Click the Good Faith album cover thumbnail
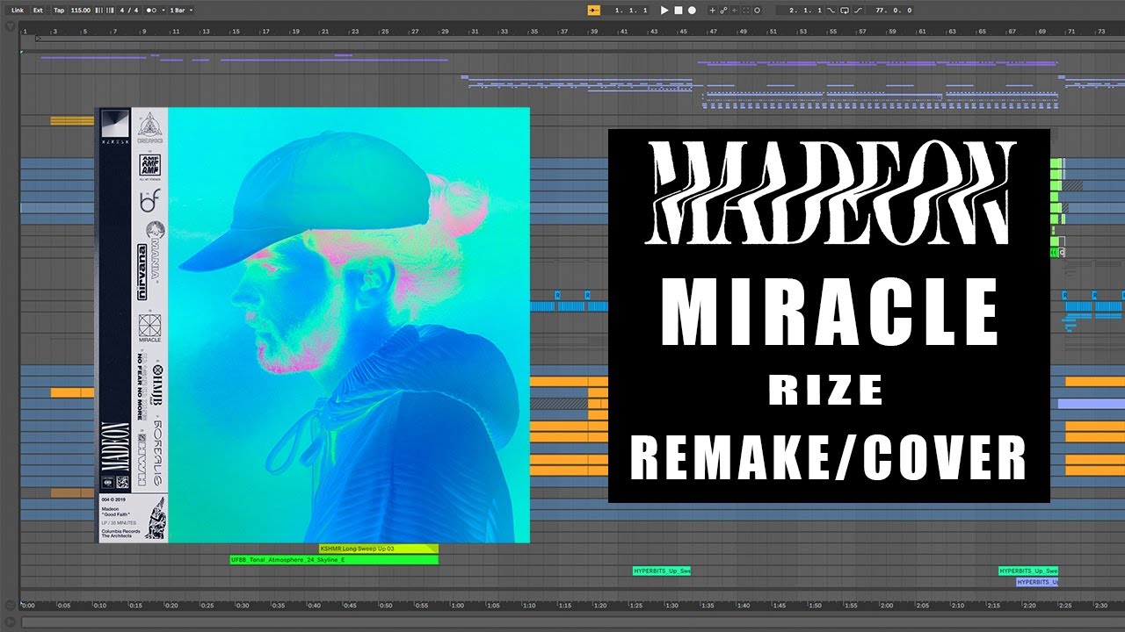 [312, 325]
